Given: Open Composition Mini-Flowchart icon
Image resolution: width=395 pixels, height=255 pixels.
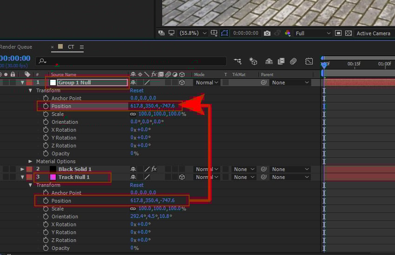Looking at the screenshot, I should point(237,61).
